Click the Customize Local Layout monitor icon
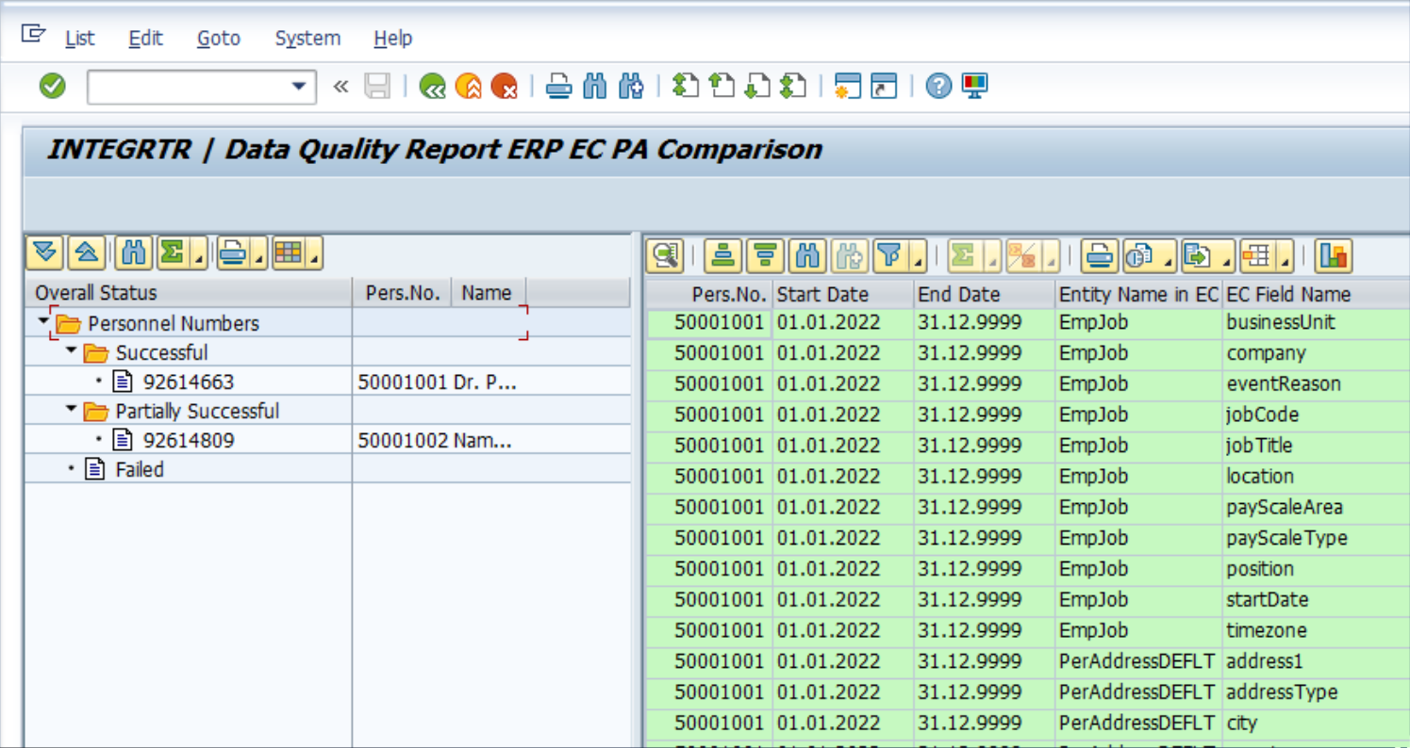Image resolution: width=1410 pixels, height=748 pixels. [x=974, y=87]
